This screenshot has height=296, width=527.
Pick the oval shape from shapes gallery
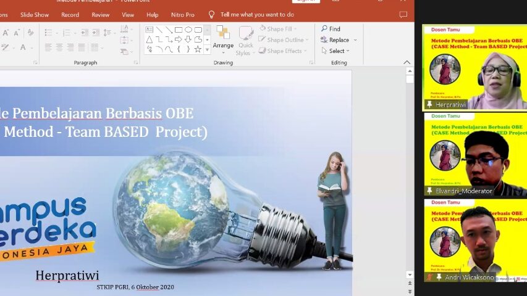click(188, 30)
